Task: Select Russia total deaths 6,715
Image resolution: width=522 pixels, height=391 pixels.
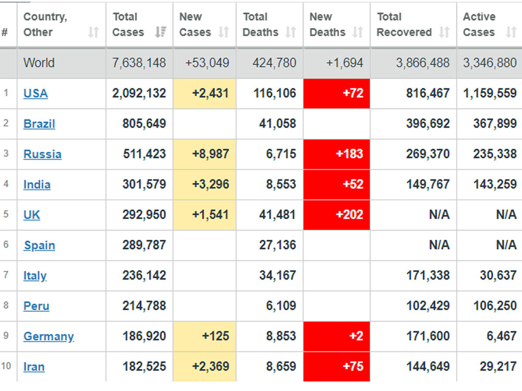Action: coord(281,154)
